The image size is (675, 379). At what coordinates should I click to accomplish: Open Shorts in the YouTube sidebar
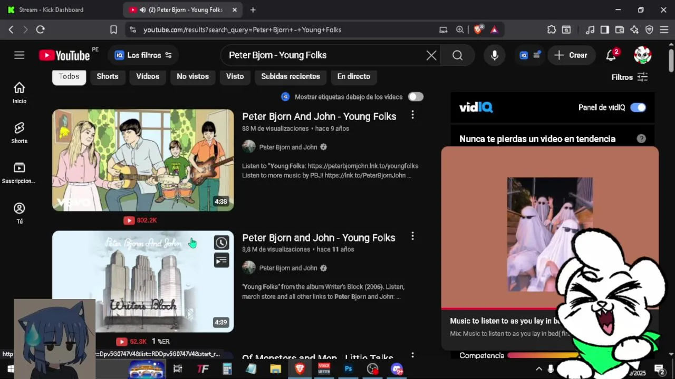pyautogui.click(x=20, y=133)
